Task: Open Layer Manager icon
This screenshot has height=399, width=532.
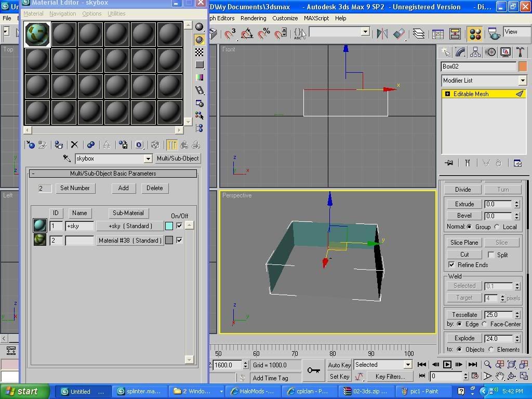Action: pyautogui.click(x=419, y=34)
